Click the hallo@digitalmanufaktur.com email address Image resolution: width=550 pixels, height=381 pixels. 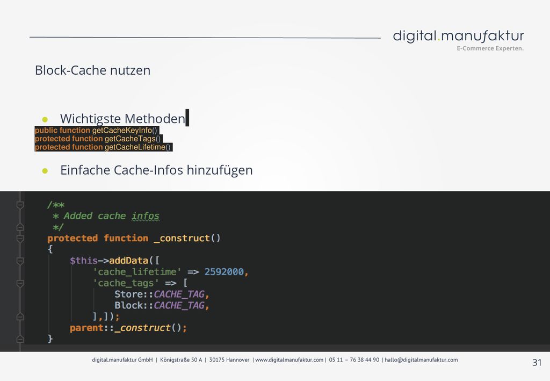point(421,360)
